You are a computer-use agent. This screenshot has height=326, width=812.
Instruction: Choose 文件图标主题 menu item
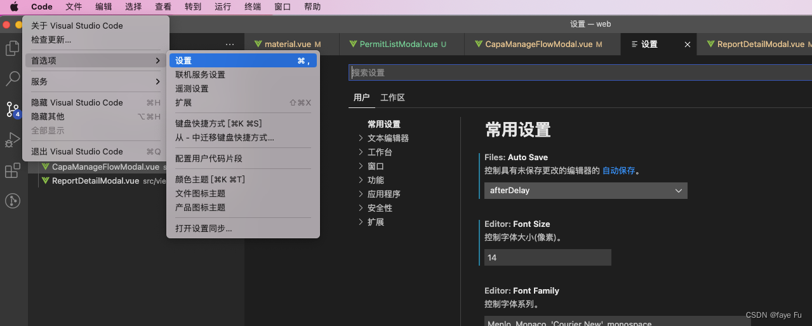(x=243, y=193)
